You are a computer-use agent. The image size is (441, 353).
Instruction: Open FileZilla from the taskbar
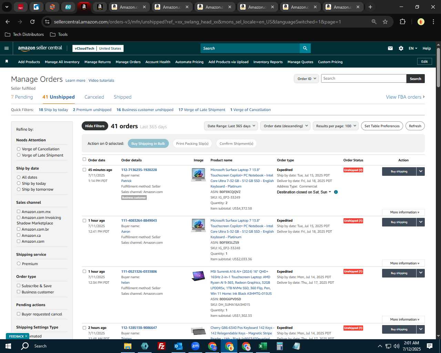coord(161,346)
